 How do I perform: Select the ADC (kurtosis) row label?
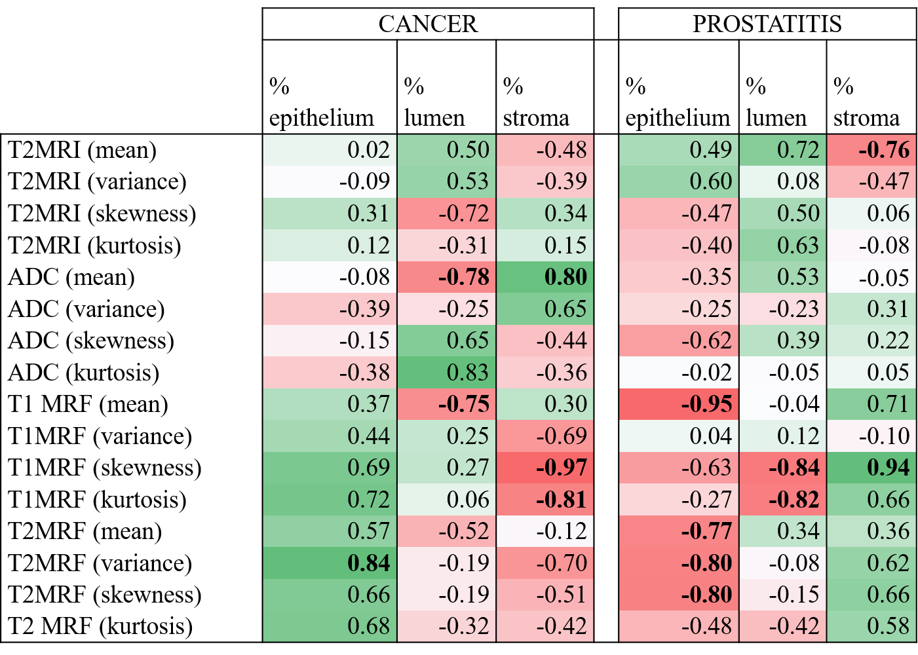click(84, 373)
